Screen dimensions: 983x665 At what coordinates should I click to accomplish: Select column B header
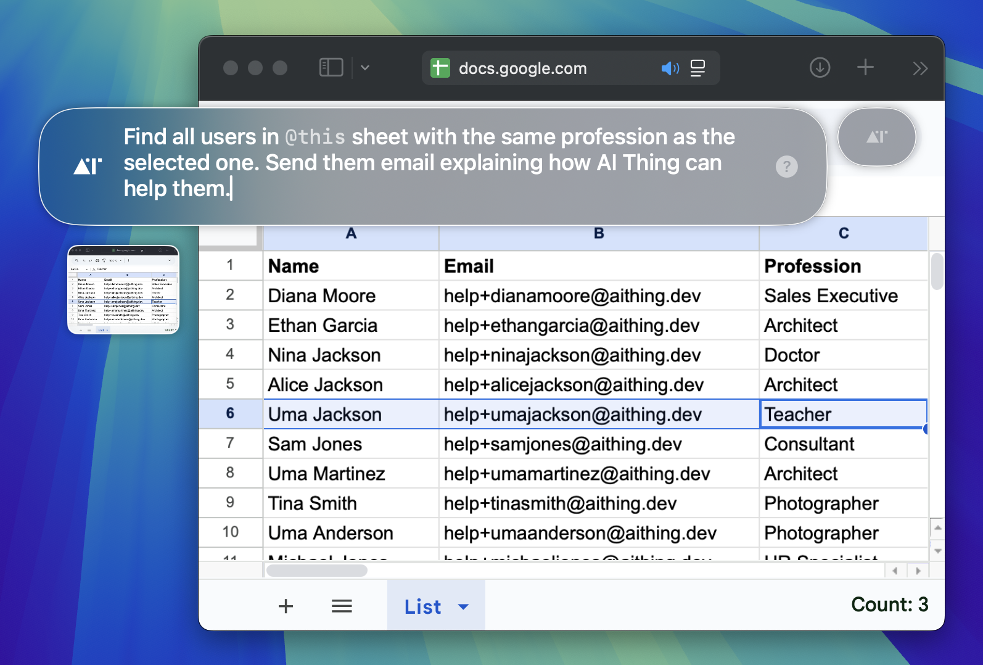pyautogui.click(x=599, y=233)
